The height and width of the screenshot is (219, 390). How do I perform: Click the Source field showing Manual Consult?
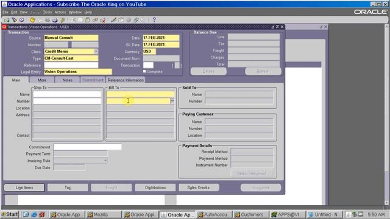pyautogui.click(x=71, y=38)
